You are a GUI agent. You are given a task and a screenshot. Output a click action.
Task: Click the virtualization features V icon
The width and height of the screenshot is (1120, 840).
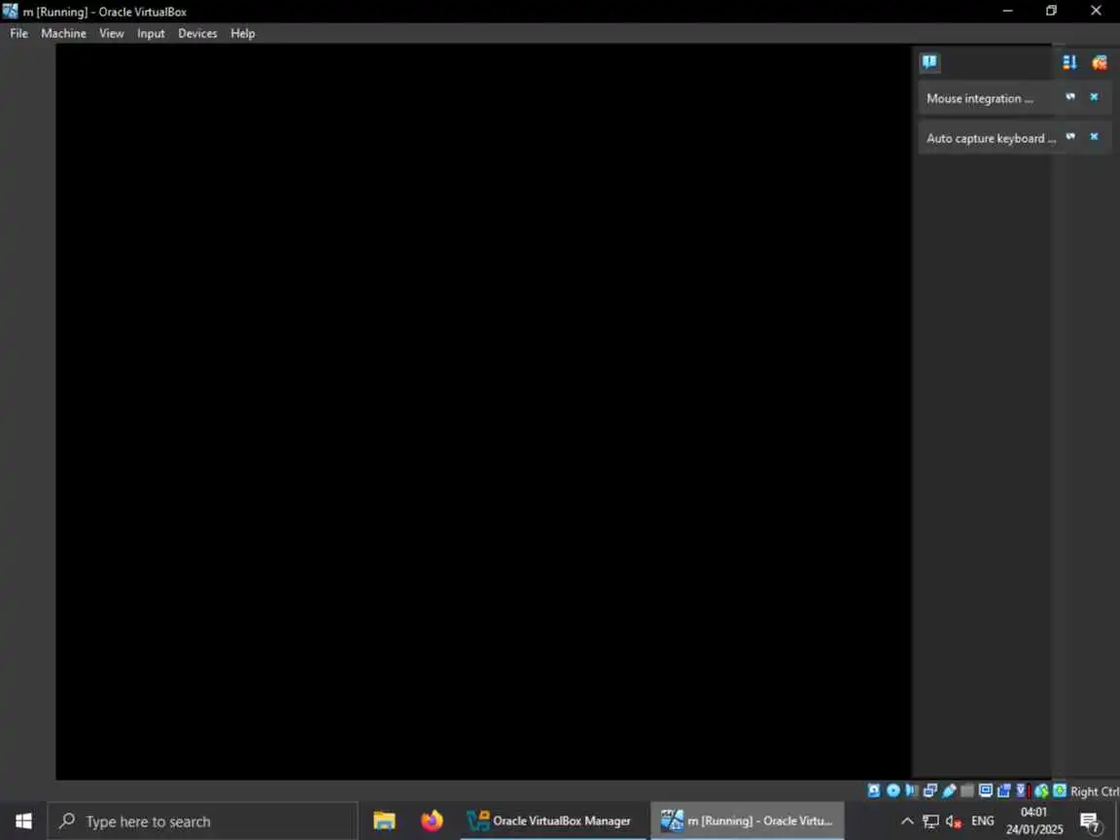coord(1022,790)
